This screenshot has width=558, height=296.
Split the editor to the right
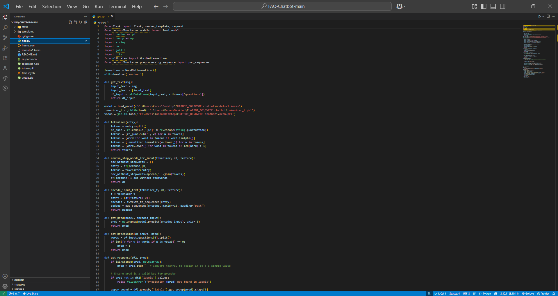[x=548, y=16]
